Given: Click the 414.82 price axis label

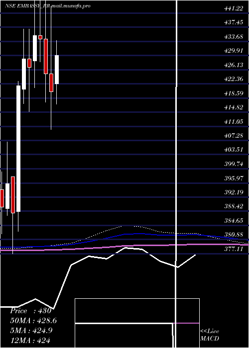Looking at the screenshot, I should [x=233, y=107].
